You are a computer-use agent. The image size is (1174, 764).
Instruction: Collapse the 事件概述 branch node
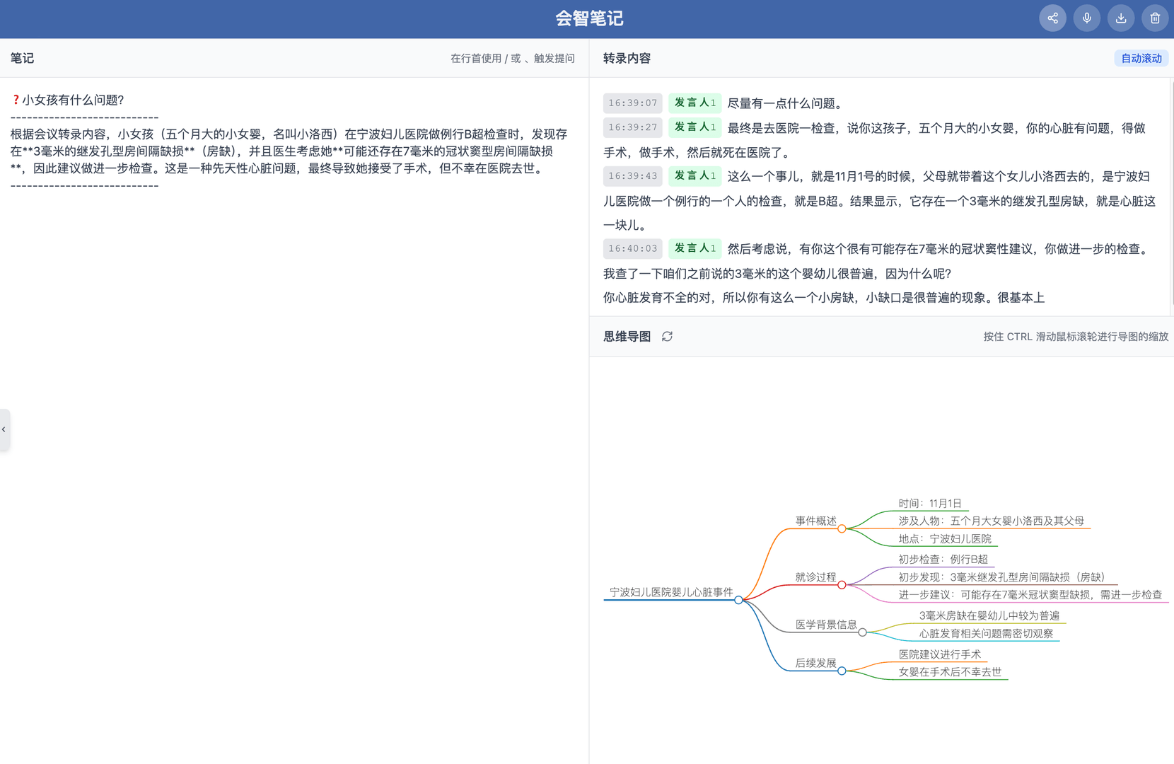coord(842,528)
